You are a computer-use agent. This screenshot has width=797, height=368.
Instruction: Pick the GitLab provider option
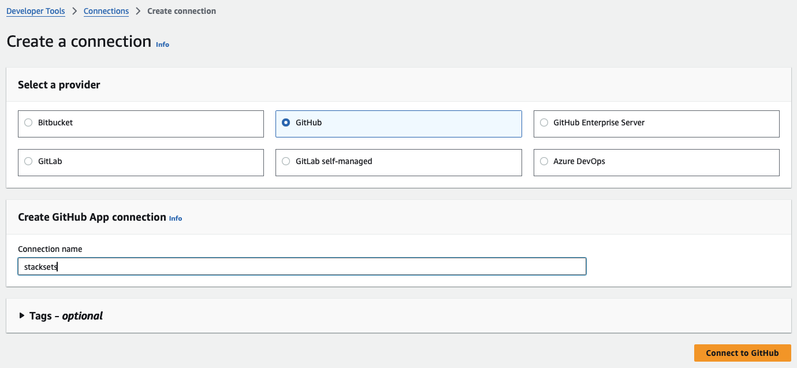tap(28, 162)
